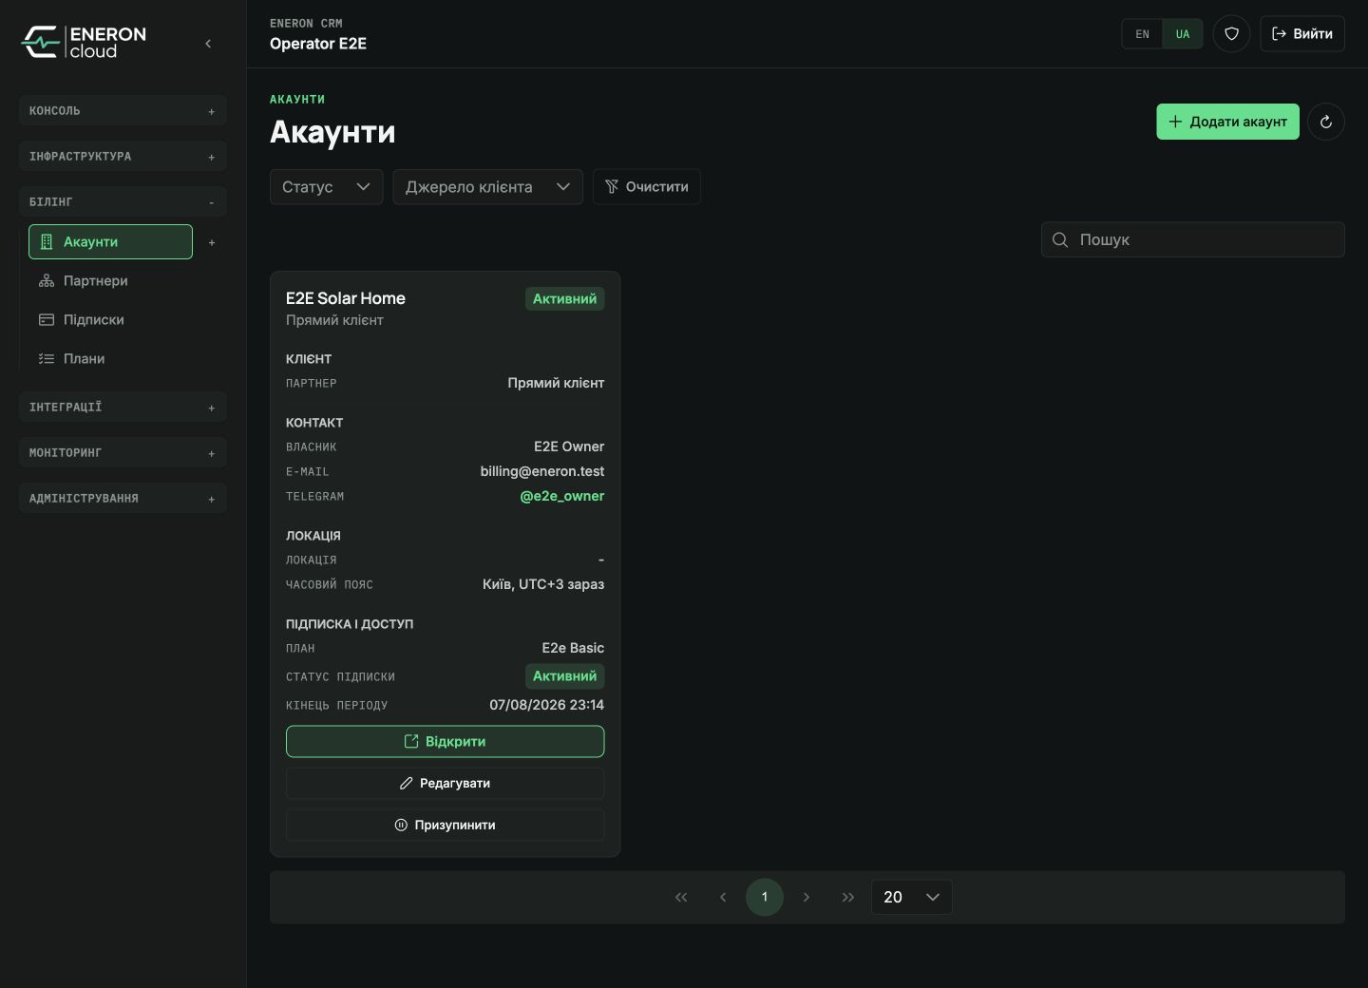The width and height of the screenshot is (1368, 988).
Task: Click the Пошук search field
Action: (x=1193, y=239)
